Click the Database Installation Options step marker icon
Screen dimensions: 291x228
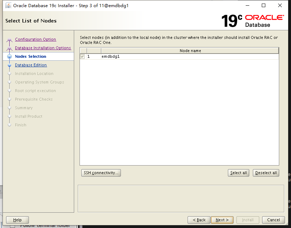click(x=10, y=48)
